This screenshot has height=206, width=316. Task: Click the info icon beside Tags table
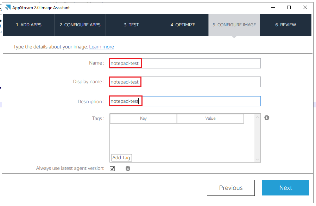(x=267, y=118)
